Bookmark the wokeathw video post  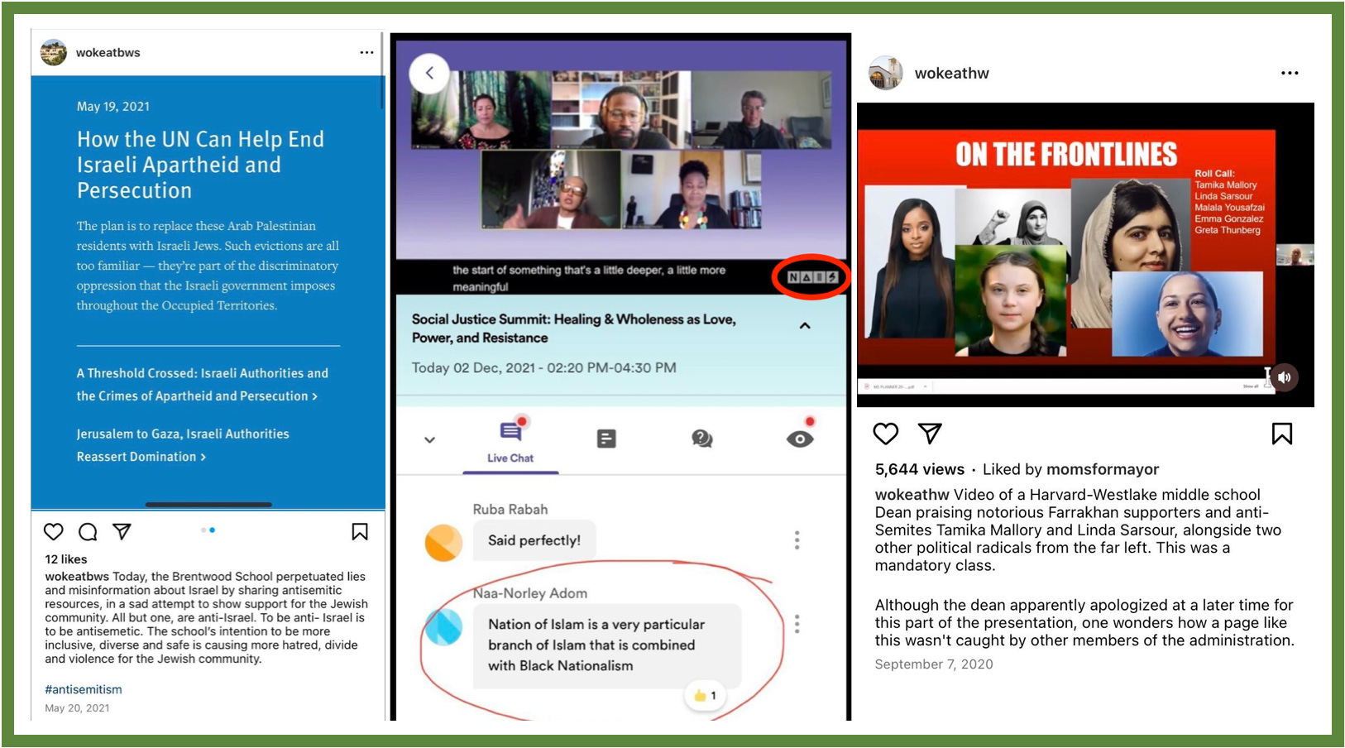pyautogui.click(x=1282, y=434)
